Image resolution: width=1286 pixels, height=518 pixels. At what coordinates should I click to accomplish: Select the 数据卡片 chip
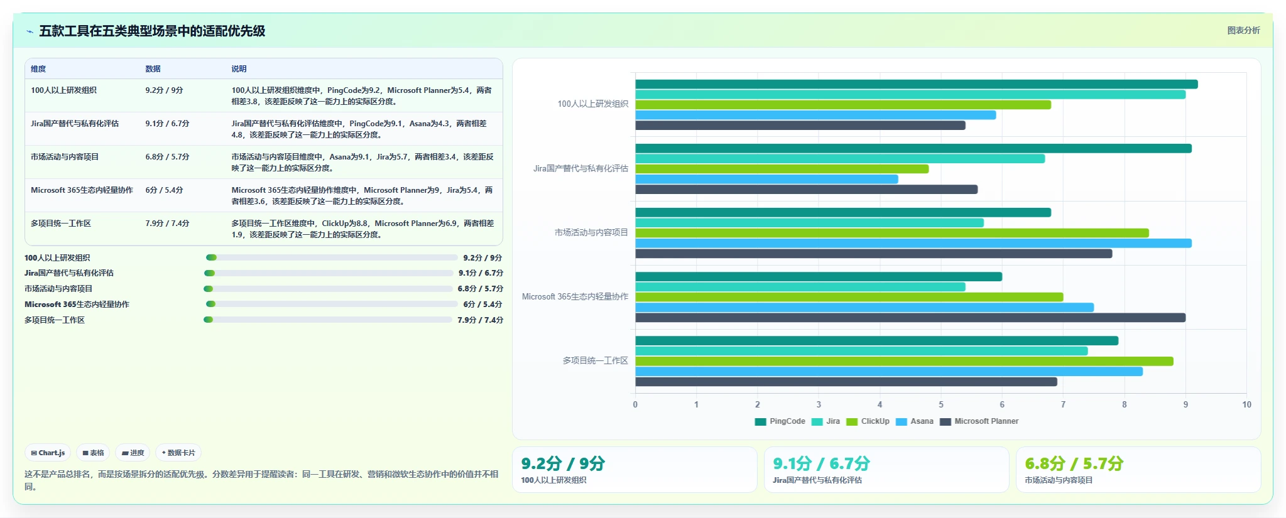coord(178,453)
